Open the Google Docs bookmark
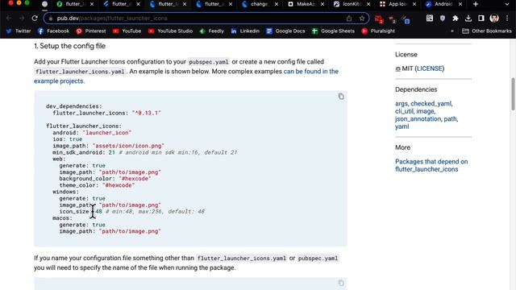 pos(285,31)
